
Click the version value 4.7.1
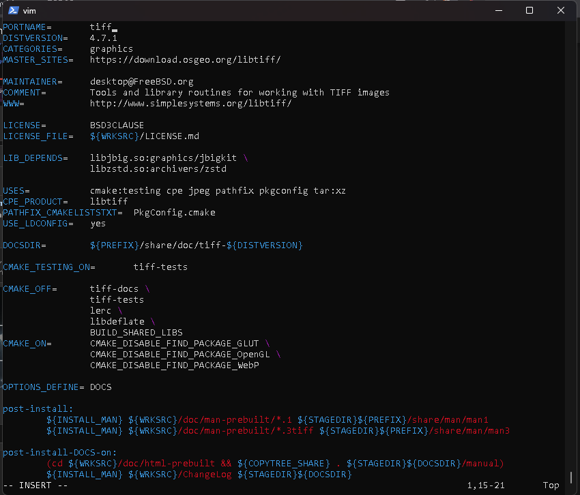click(104, 38)
